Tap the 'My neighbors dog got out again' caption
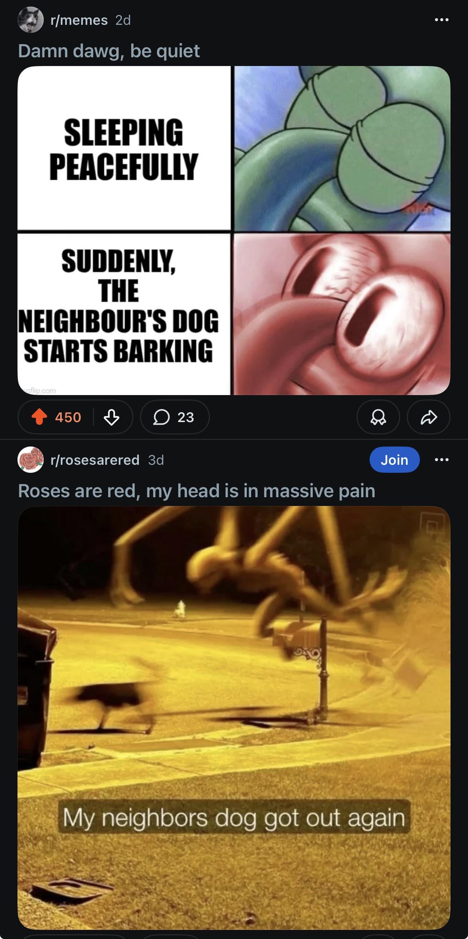The image size is (468, 939). coord(234,818)
